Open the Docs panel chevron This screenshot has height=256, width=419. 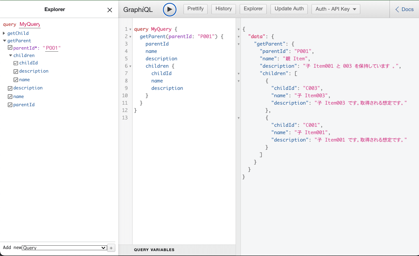(x=397, y=9)
